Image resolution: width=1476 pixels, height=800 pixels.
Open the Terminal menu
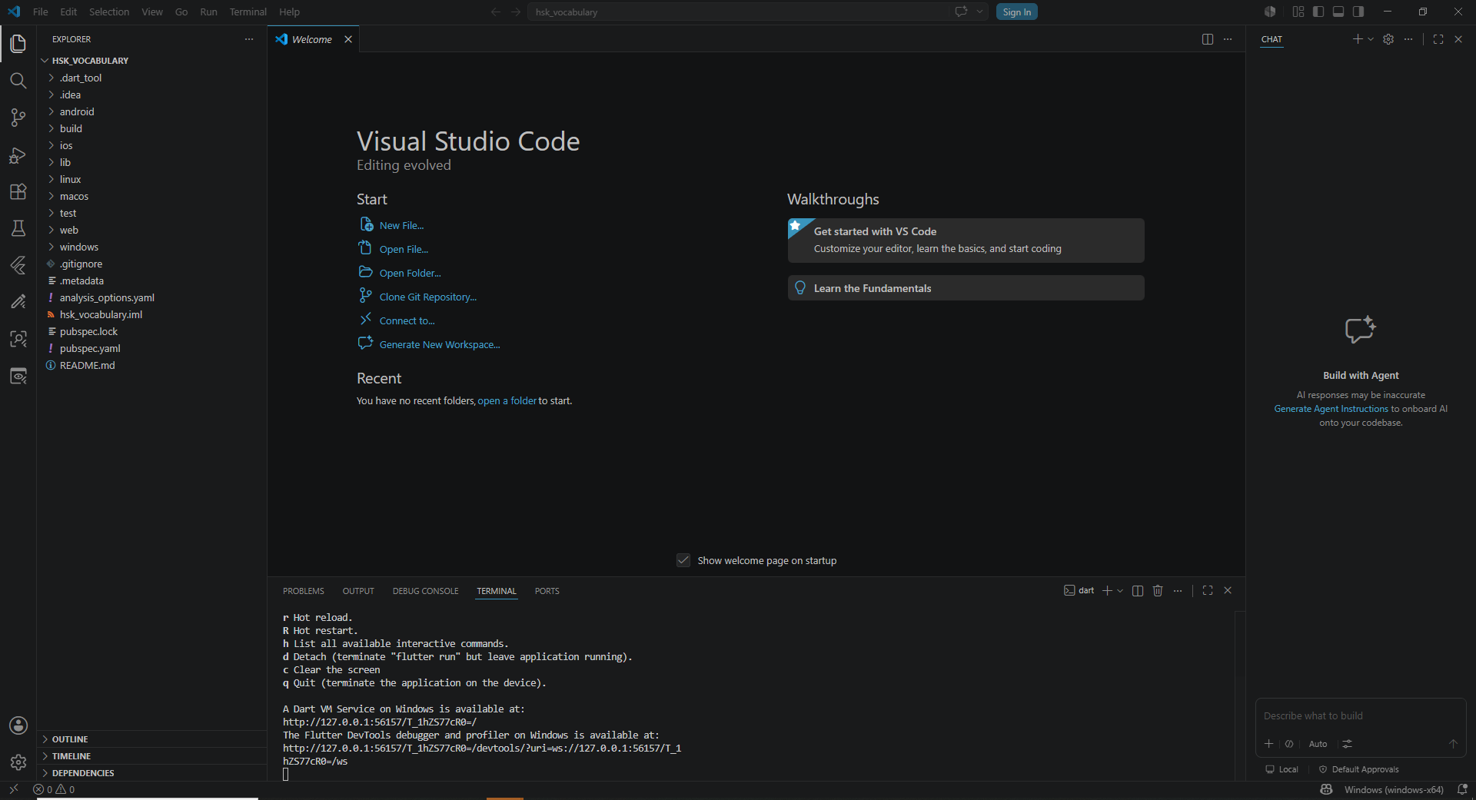point(248,12)
